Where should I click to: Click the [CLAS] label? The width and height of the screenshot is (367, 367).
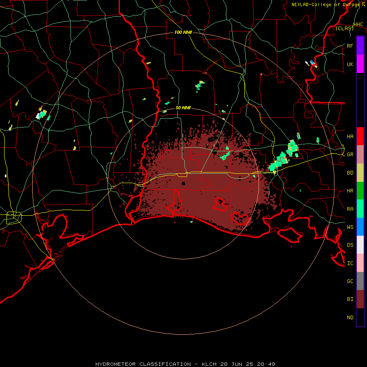(x=345, y=28)
